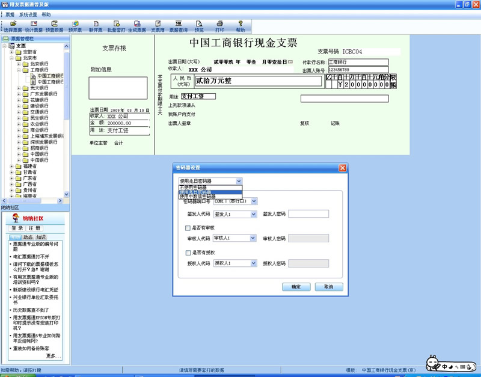Screen dimensions: 481x377
Task: Click the 票据管理栏 panel header icon
Action: [x=5, y=38]
